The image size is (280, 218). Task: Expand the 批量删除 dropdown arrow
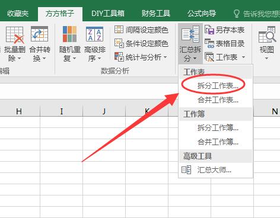click(20, 59)
